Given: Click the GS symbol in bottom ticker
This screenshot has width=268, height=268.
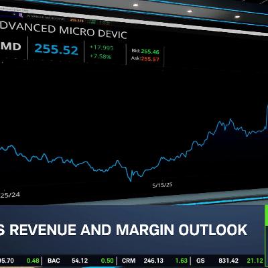Looking at the screenshot, I should point(200,261).
